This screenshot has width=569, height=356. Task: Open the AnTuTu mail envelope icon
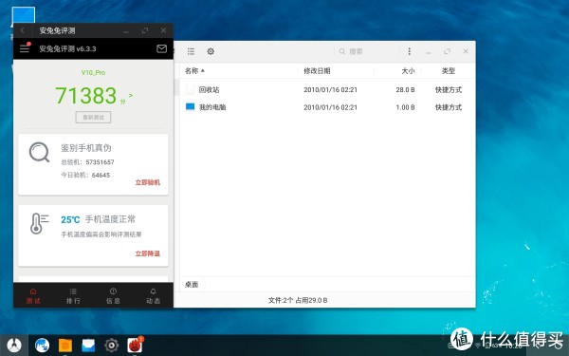coord(161,48)
